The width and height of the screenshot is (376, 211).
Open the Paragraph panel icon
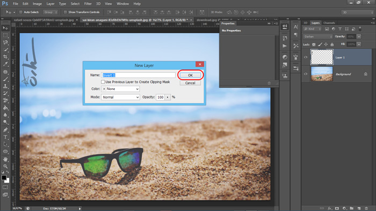(295, 35)
